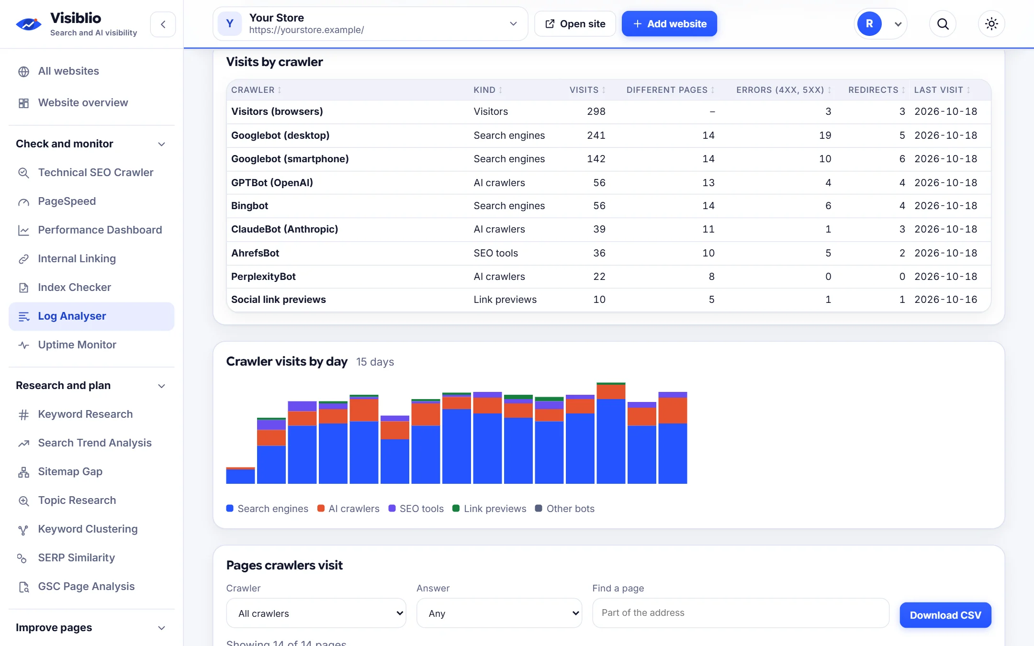
Task: Click the Log Analyser lines icon
Action: 23,316
